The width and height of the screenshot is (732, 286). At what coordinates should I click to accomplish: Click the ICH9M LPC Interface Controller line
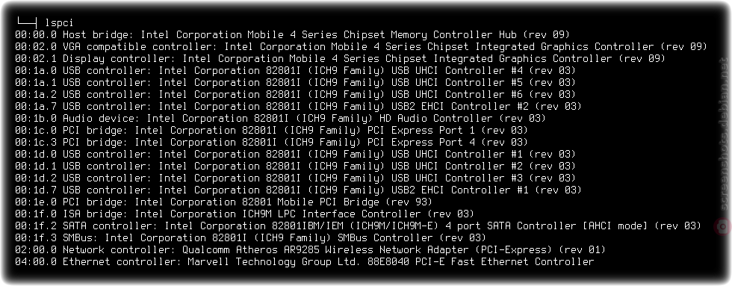(245, 214)
